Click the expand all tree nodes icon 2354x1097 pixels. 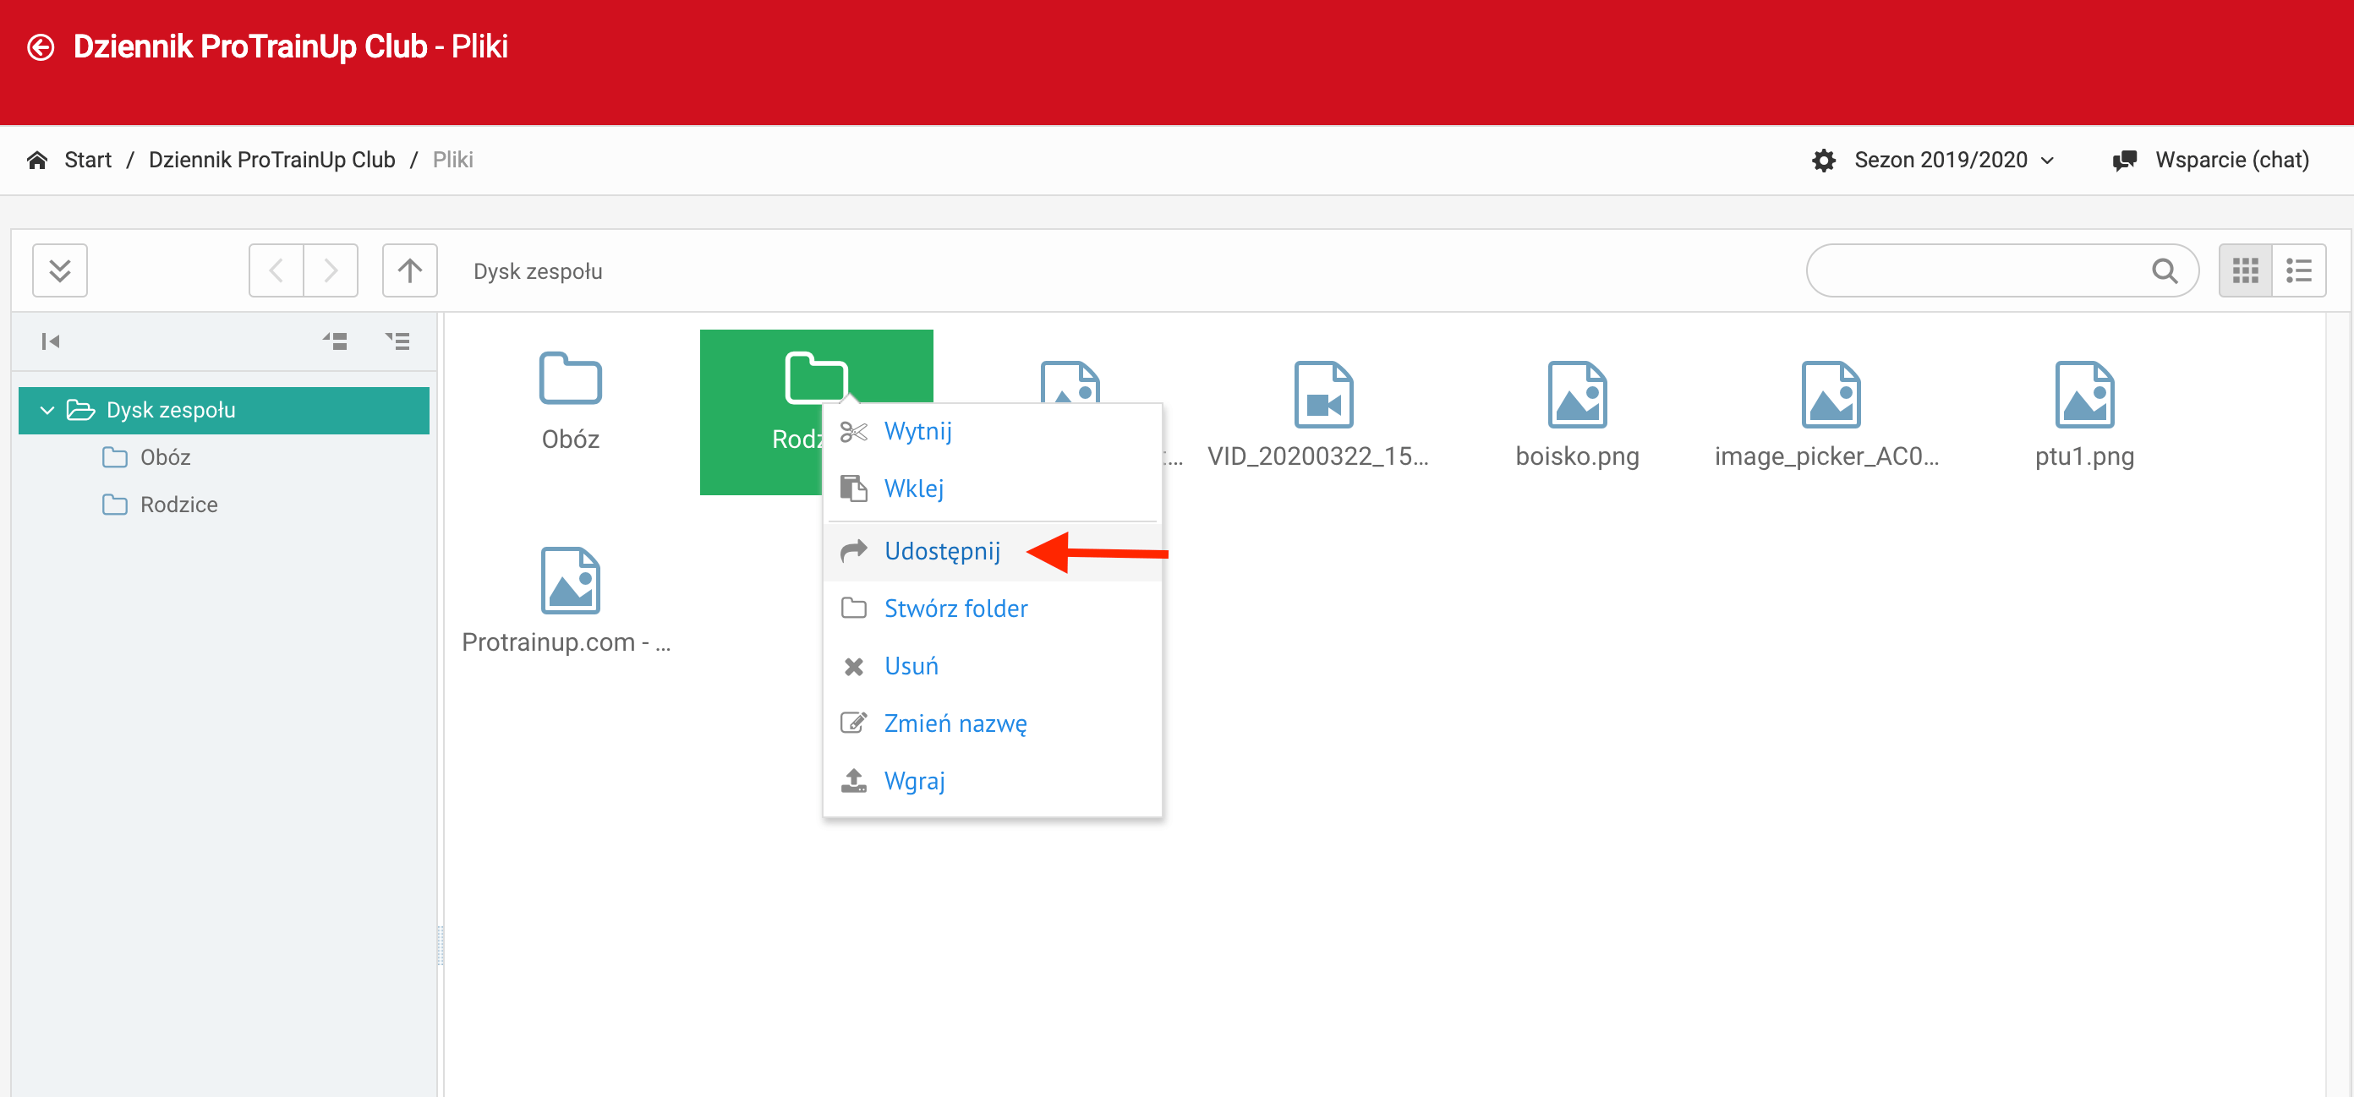pyautogui.click(x=397, y=341)
